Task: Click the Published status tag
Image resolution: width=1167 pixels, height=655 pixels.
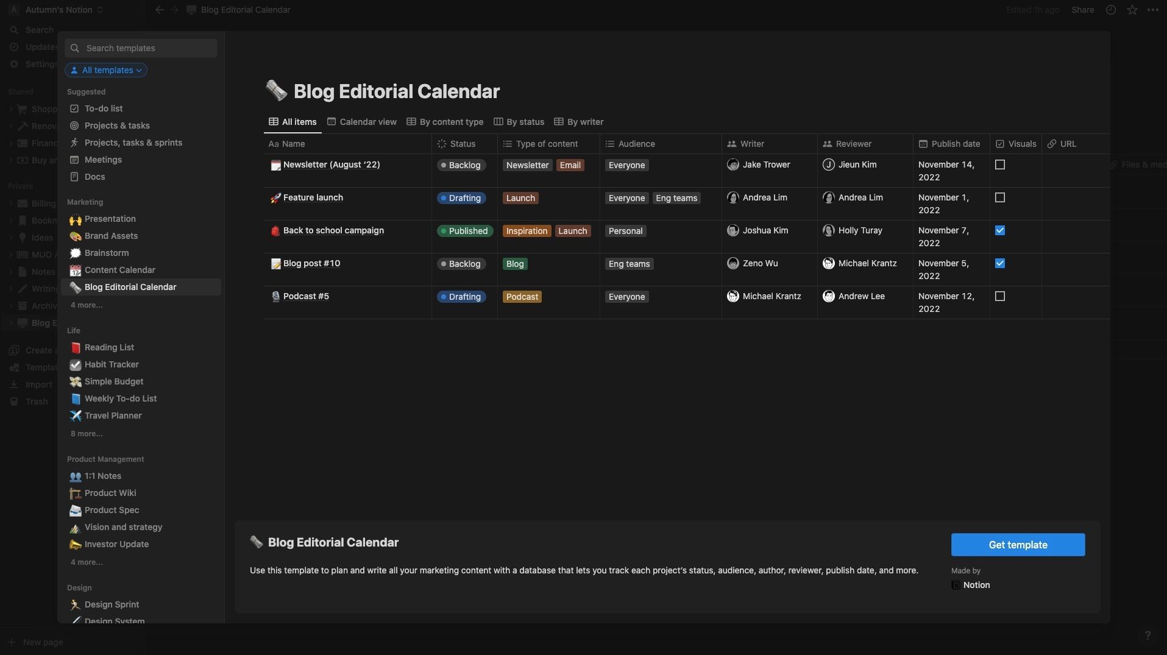Action: click(464, 232)
